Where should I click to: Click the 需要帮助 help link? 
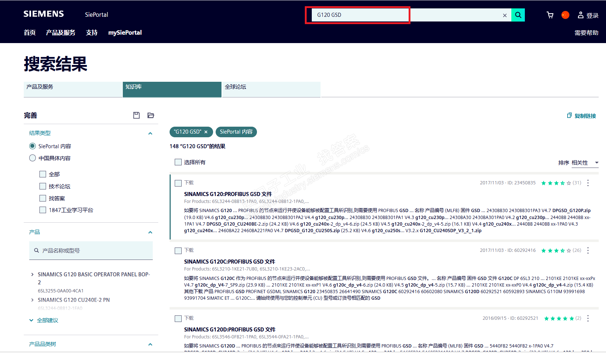(586, 33)
